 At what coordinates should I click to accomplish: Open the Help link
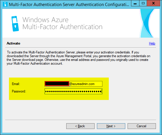[152, 43]
